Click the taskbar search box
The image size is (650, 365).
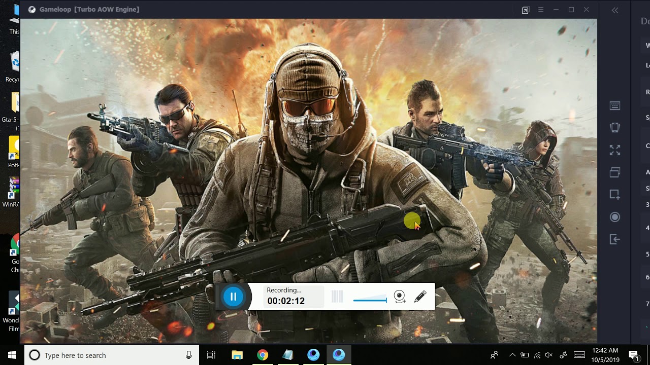[x=111, y=355]
